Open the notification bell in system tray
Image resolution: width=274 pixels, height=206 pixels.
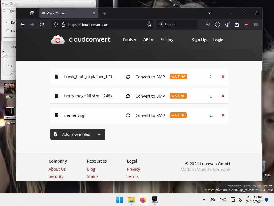point(267,200)
